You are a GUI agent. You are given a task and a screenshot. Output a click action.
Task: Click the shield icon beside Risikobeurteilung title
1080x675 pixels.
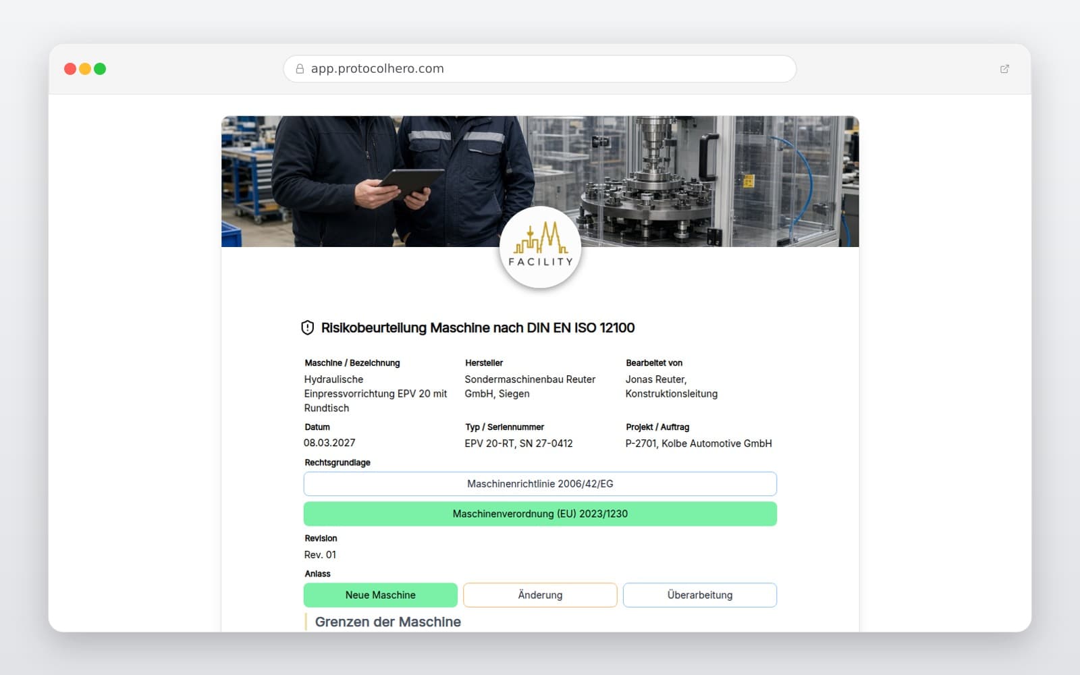click(x=307, y=328)
